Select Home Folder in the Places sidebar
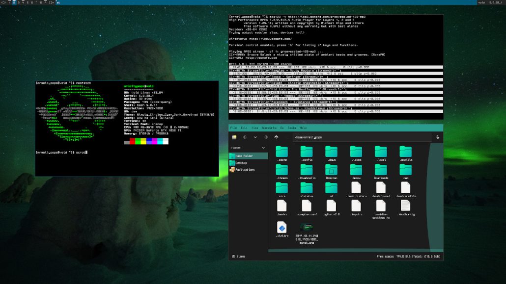The width and height of the screenshot is (506, 284). [246, 156]
